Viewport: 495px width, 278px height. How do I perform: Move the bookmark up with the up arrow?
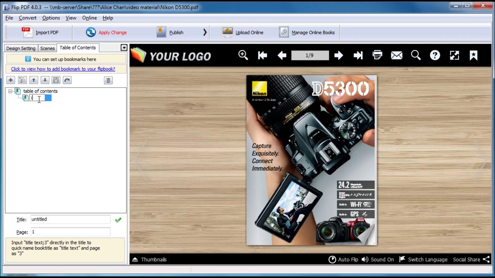[x=34, y=80]
